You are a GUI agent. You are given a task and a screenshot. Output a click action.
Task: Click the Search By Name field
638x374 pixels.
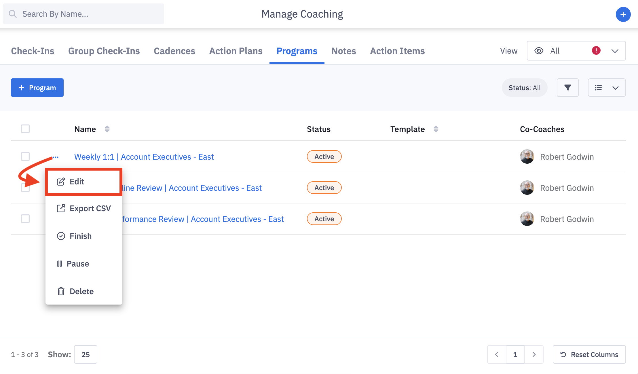point(83,14)
